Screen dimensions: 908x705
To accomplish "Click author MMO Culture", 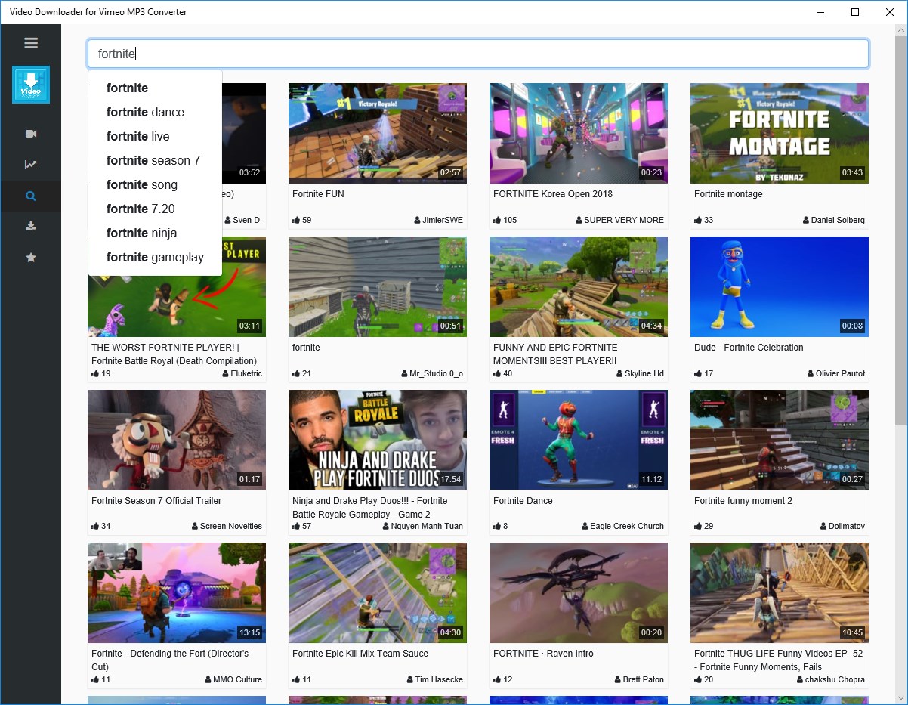I will (x=233, y=679).
